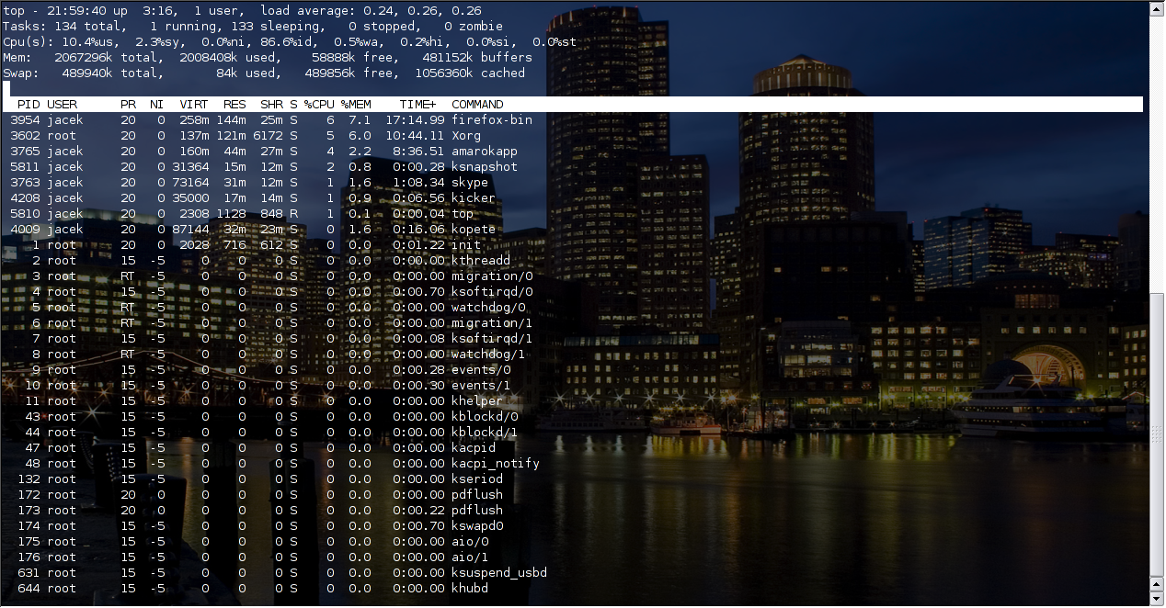Select the kseriod command text
Viewport: 1166px width, 608px height.
tap(477, 479)
